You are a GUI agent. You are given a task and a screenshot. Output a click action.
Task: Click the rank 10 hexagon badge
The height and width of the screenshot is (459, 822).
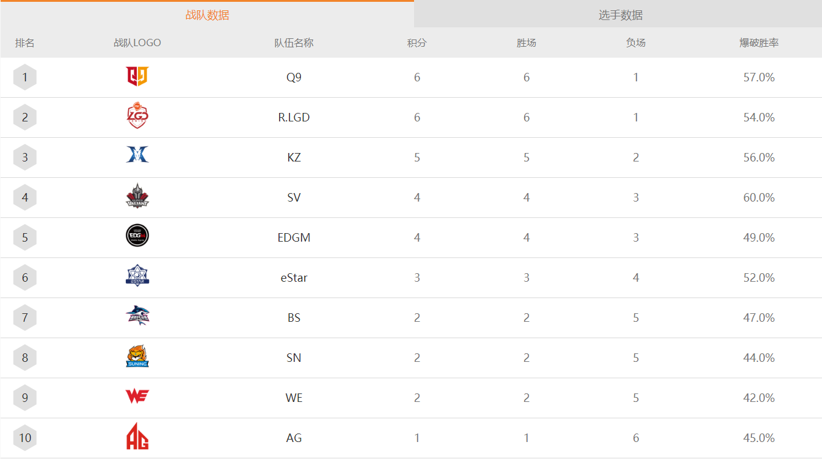[25, 438]
